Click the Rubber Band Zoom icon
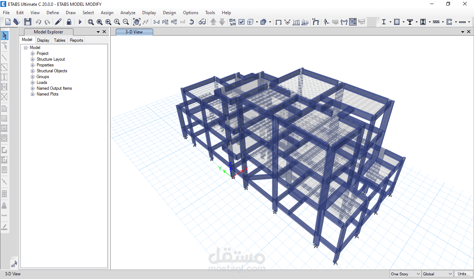Viewport: 474px width, 279px height. point(91,22)
